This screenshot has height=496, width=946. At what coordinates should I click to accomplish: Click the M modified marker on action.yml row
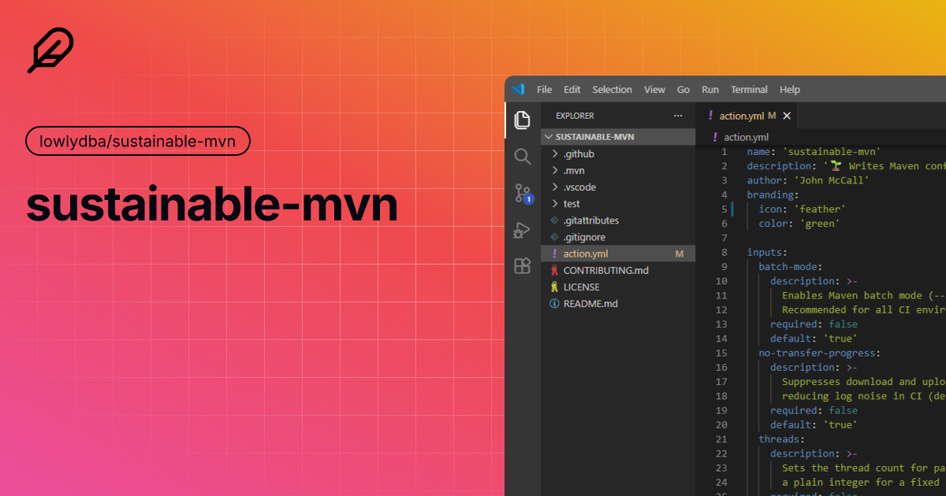[x=680, y=254]
